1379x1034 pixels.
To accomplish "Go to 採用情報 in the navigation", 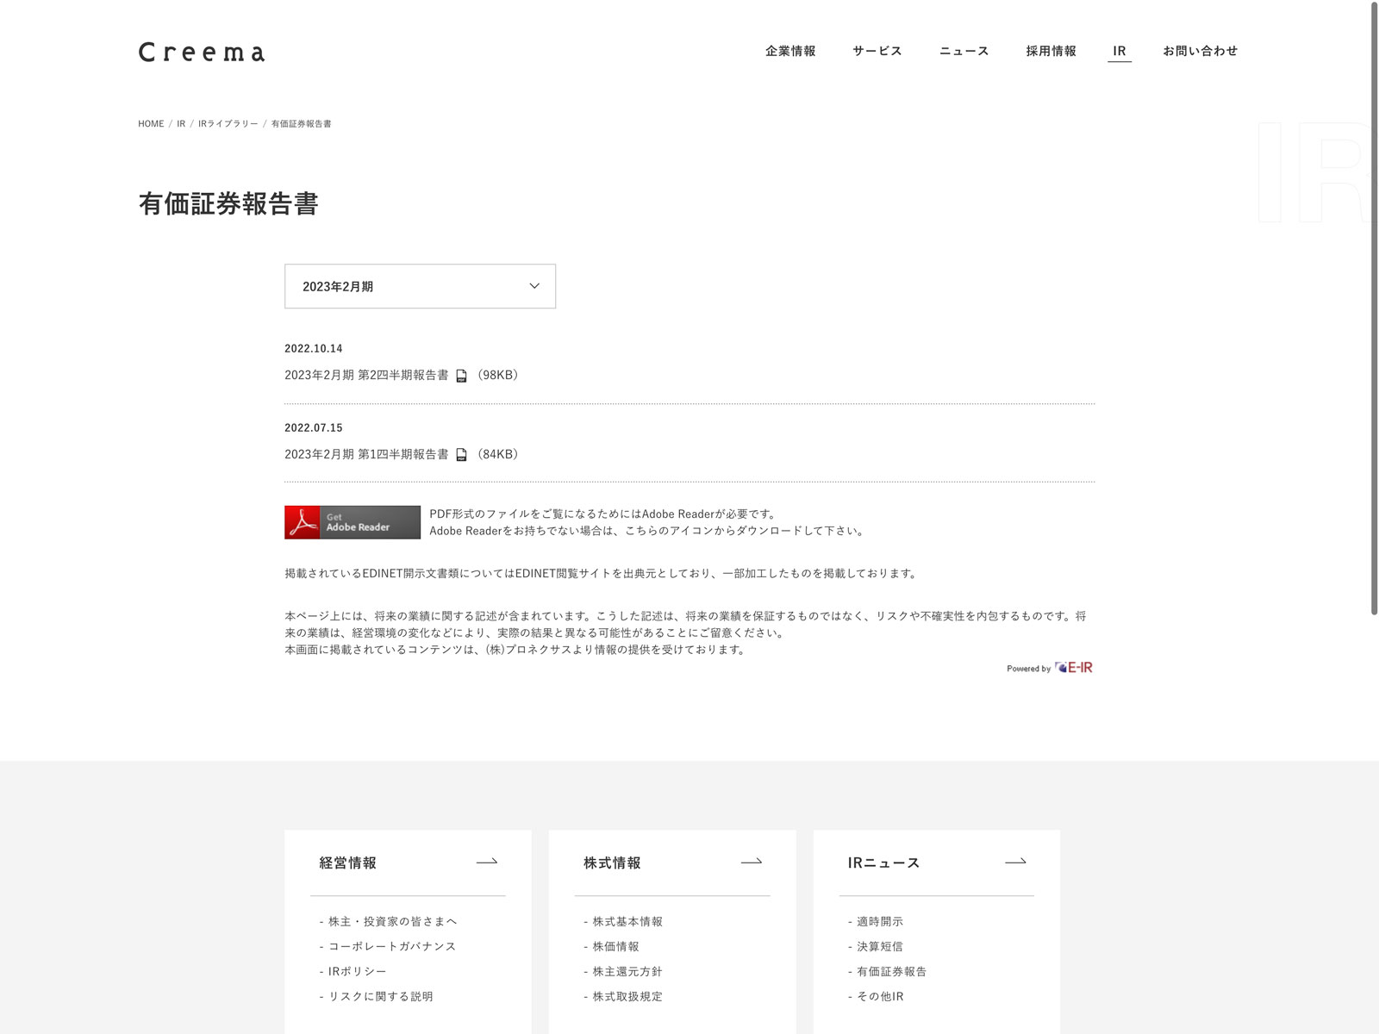I will 1051,51.
